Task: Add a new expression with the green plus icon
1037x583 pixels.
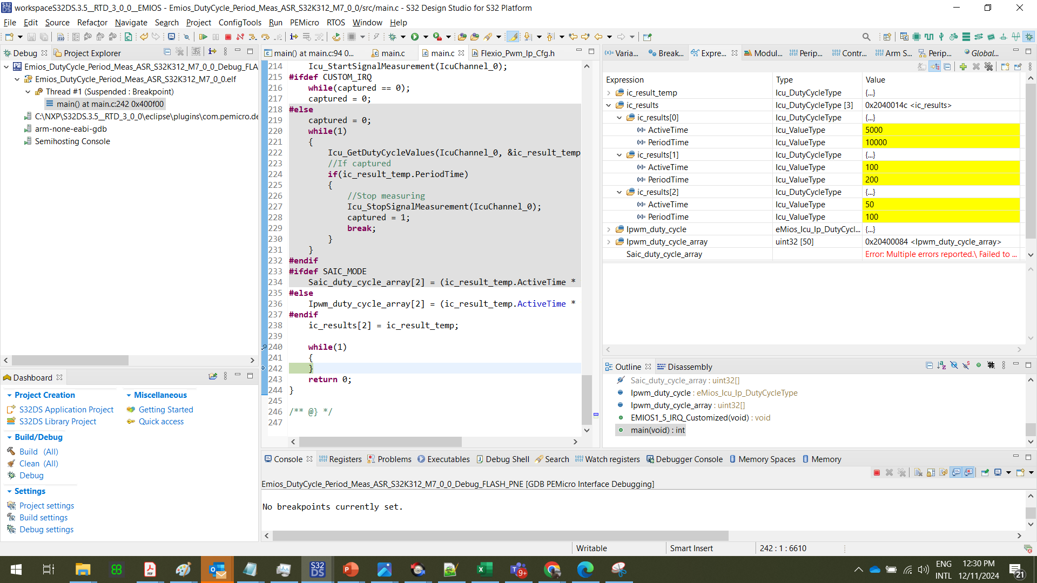Action: pos(964,66)
